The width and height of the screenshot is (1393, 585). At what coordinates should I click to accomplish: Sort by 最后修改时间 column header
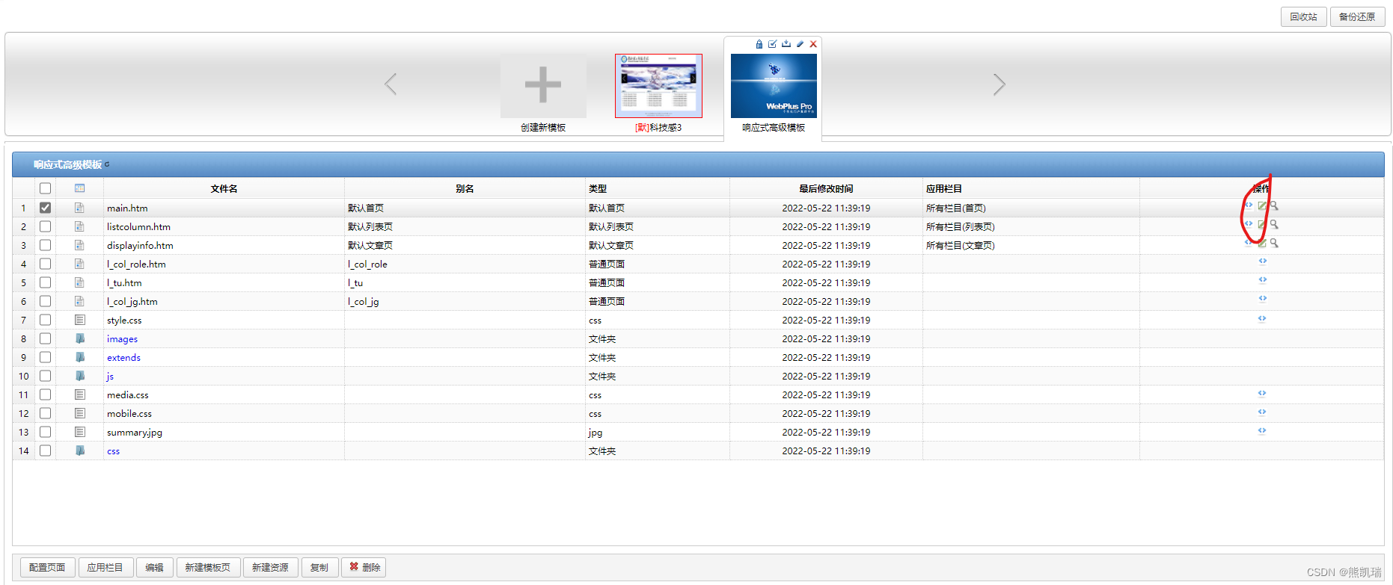[826, 188]
